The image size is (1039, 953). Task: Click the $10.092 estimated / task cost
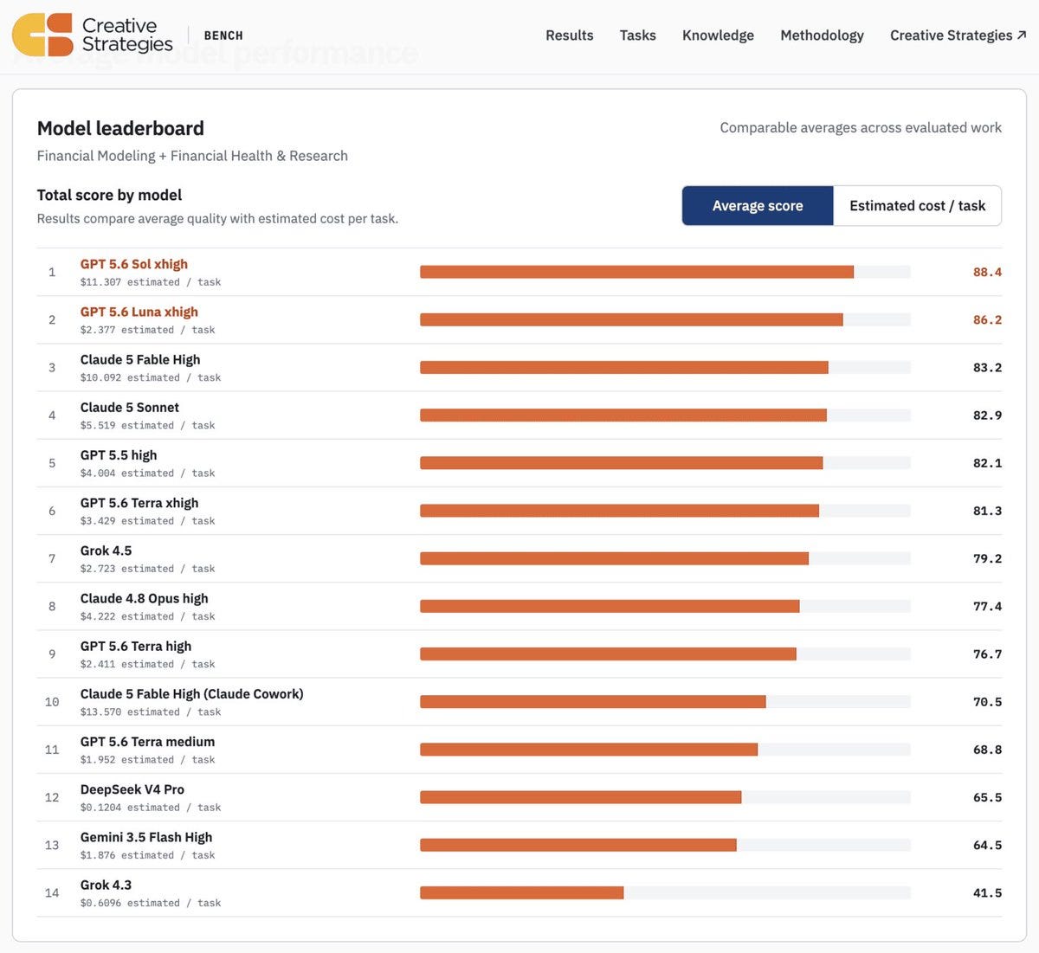tap(151, 377)
